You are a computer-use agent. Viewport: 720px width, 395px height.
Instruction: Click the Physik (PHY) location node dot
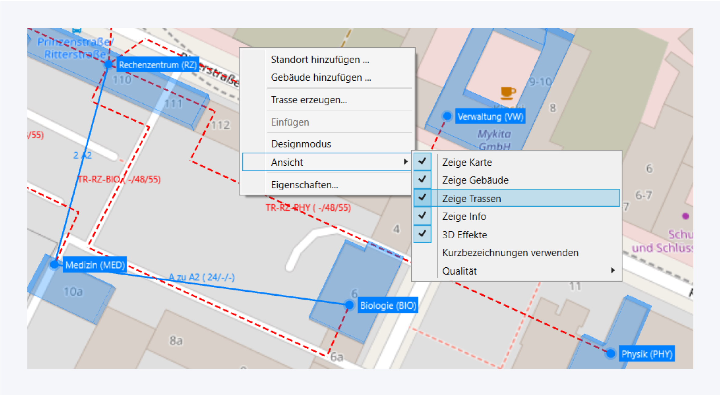[x=611, y=354]
